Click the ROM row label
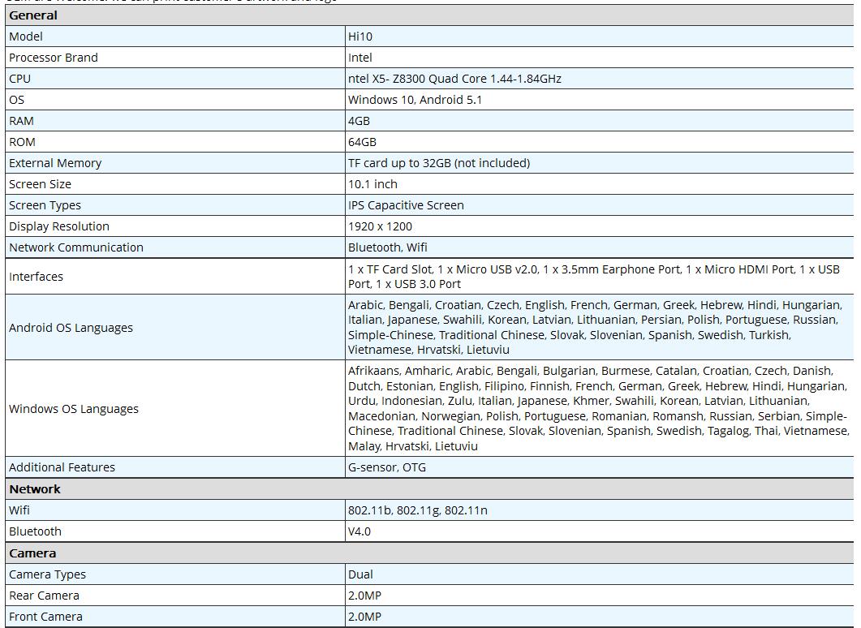Viewport: 861px width, 628px height. click(22, 142)
